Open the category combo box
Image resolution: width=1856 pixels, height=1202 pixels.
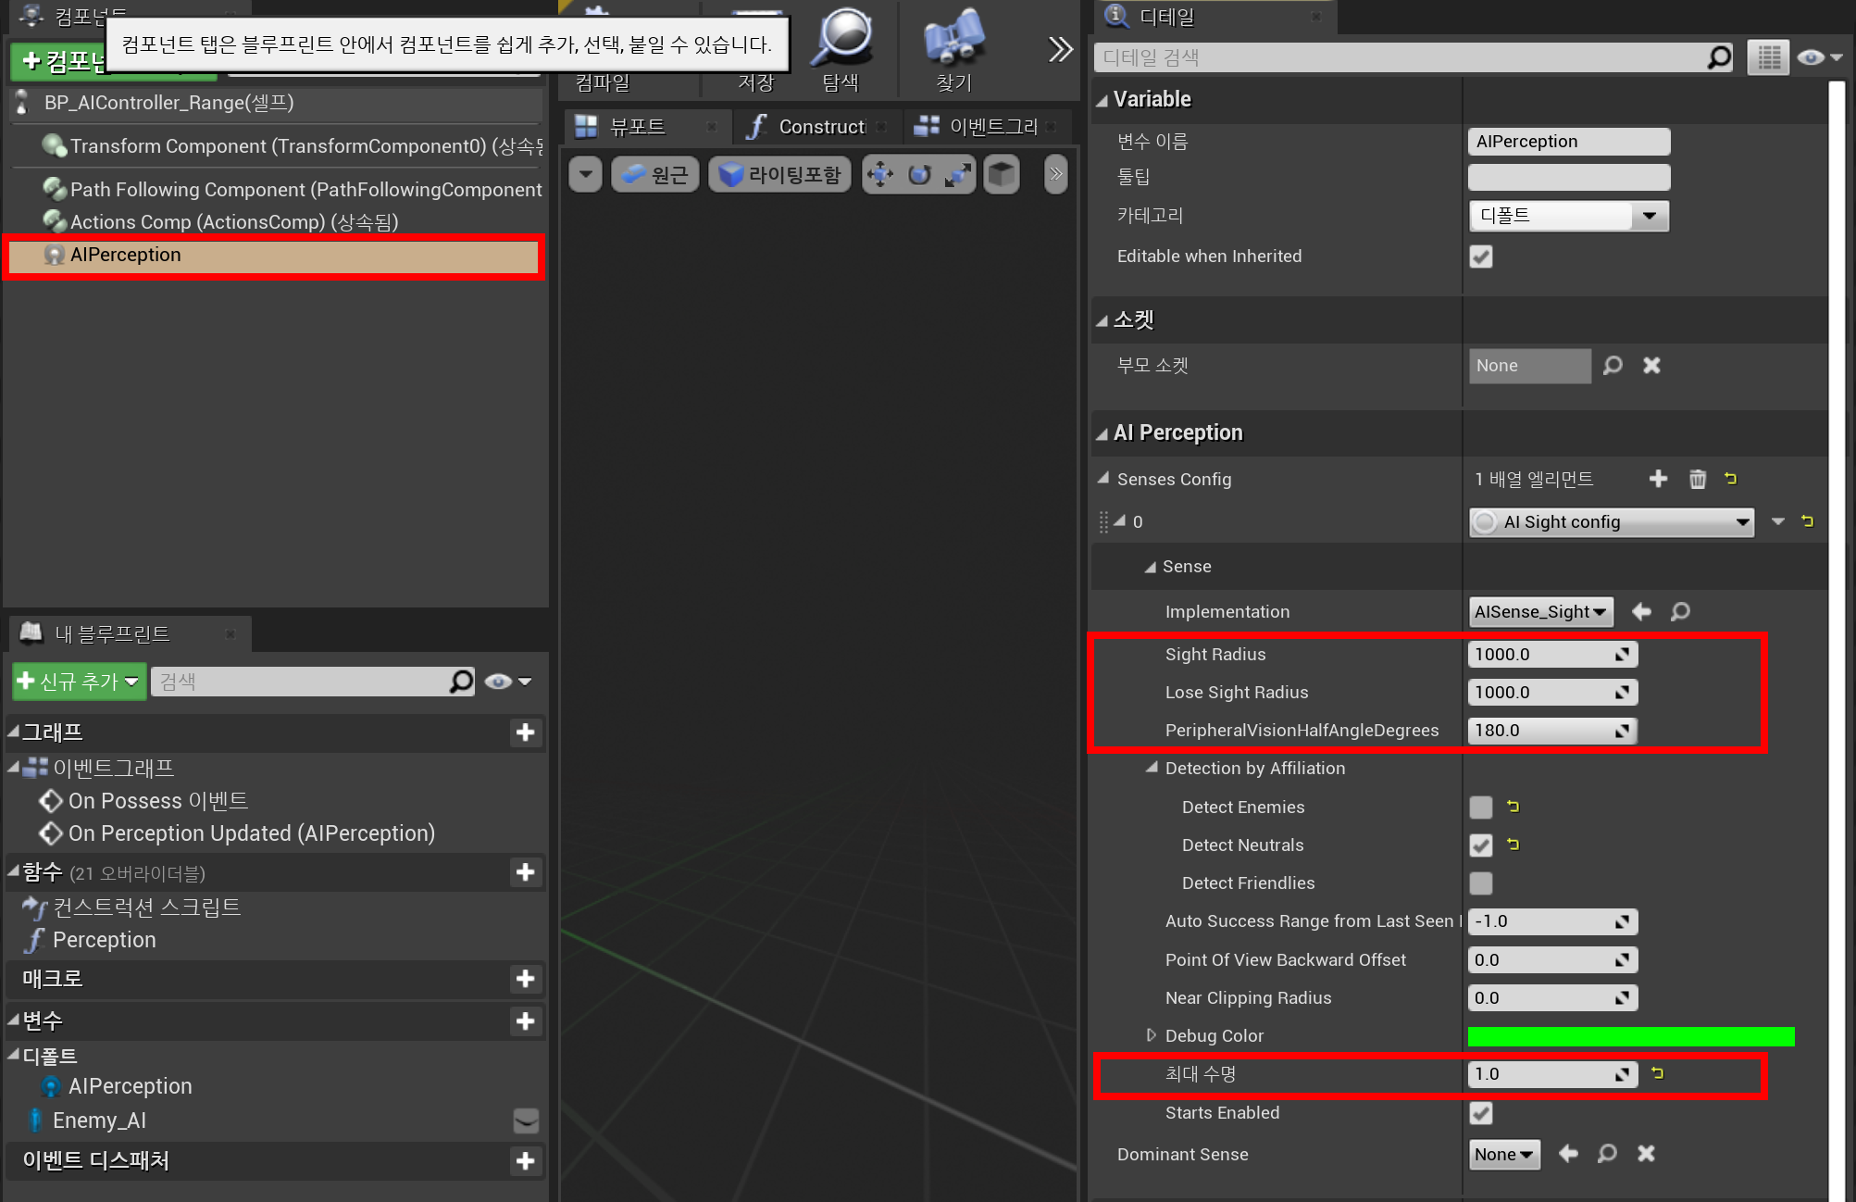(x=1569, y=216)
